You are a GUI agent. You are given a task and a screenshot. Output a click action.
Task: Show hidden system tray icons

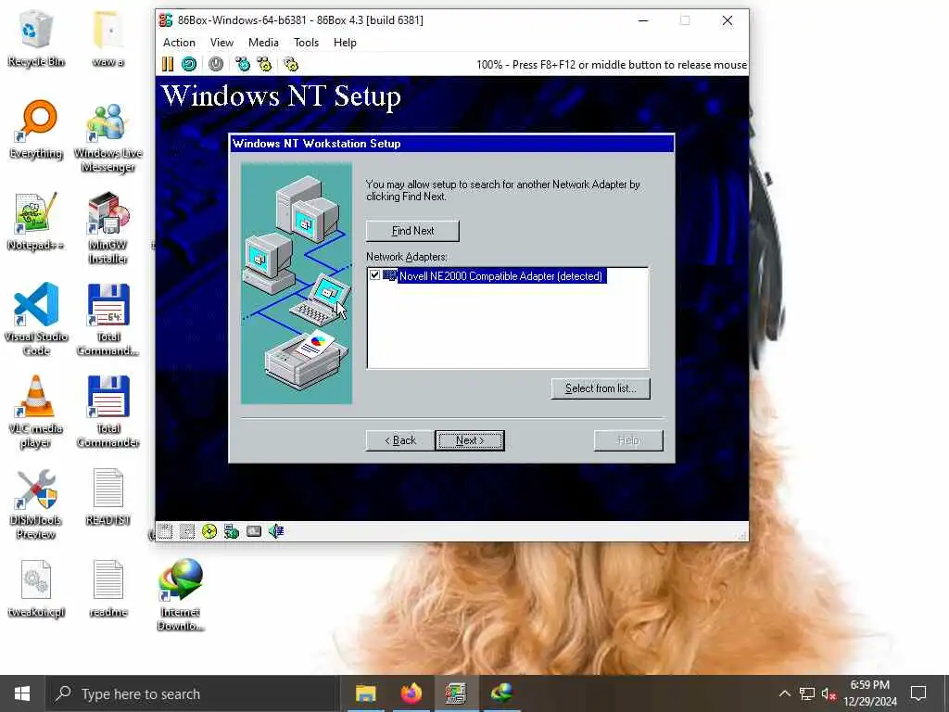784,693
